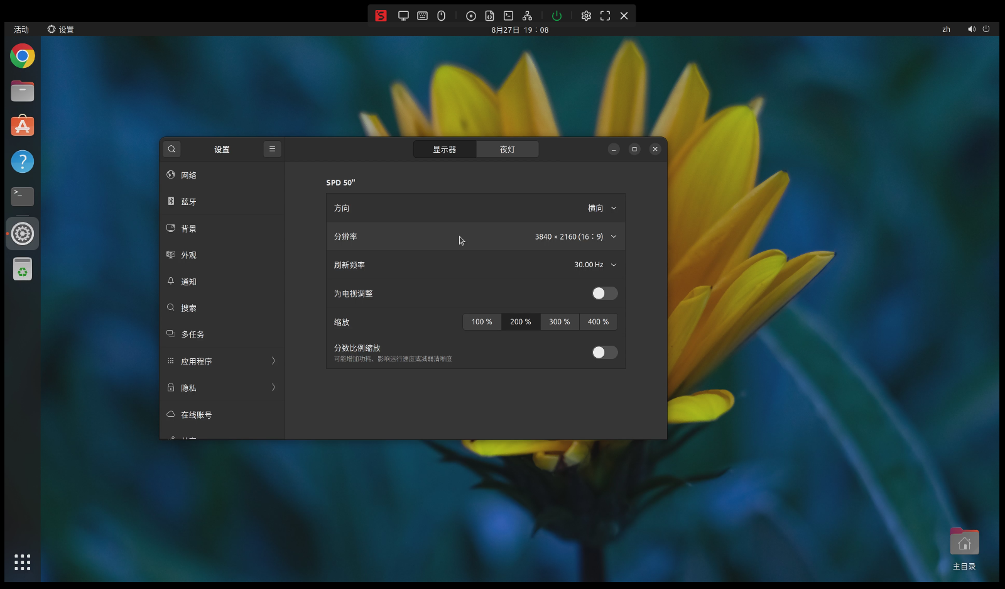Open the Activities overview
1005x589 pixels.
pos(21,30)
